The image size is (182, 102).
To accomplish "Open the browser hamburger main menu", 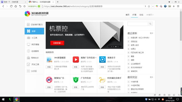I will (x=178, y=6).
